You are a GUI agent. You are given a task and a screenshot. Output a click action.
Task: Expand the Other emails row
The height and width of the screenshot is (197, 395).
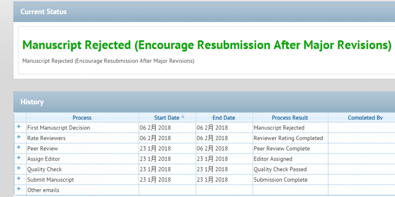pos(19,190)
